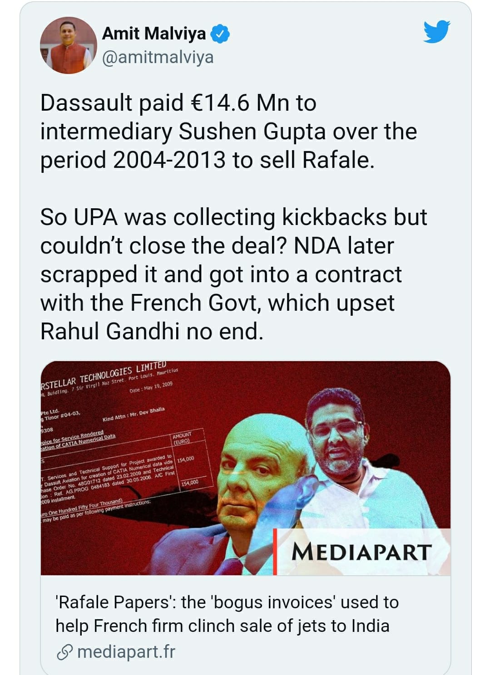Screen dimensions: 490x675
Task: Select the 'So UPA was collecting kickbacks' paragraph
Action: pos(233,274)
